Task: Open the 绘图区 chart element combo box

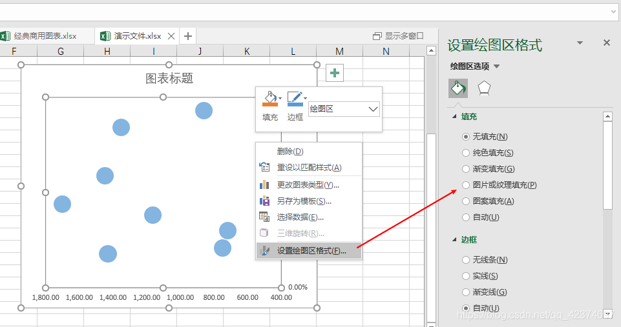Action: point(344,109)
